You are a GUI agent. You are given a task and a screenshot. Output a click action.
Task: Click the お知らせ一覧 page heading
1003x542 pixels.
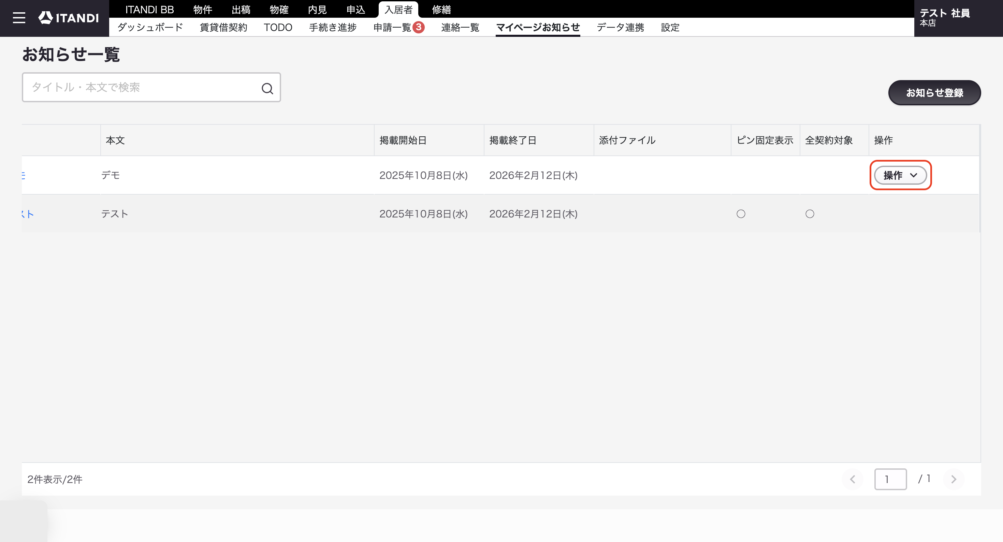coord(71,54)
